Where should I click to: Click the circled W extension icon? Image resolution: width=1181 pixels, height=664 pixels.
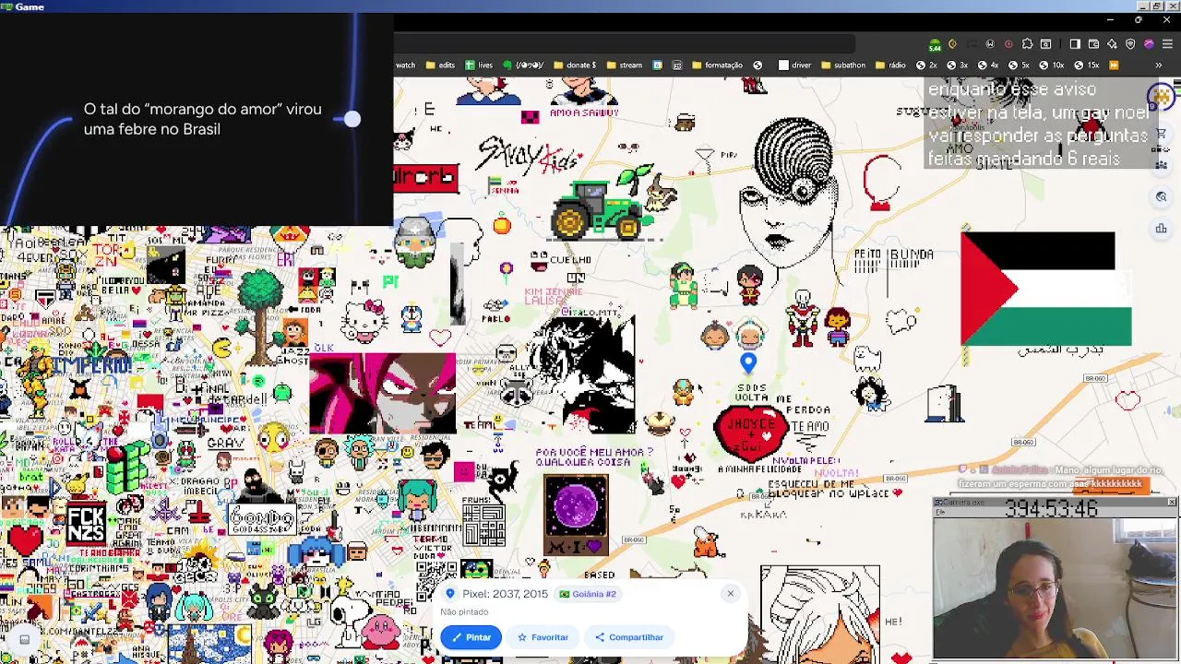[x=990, y=44]
